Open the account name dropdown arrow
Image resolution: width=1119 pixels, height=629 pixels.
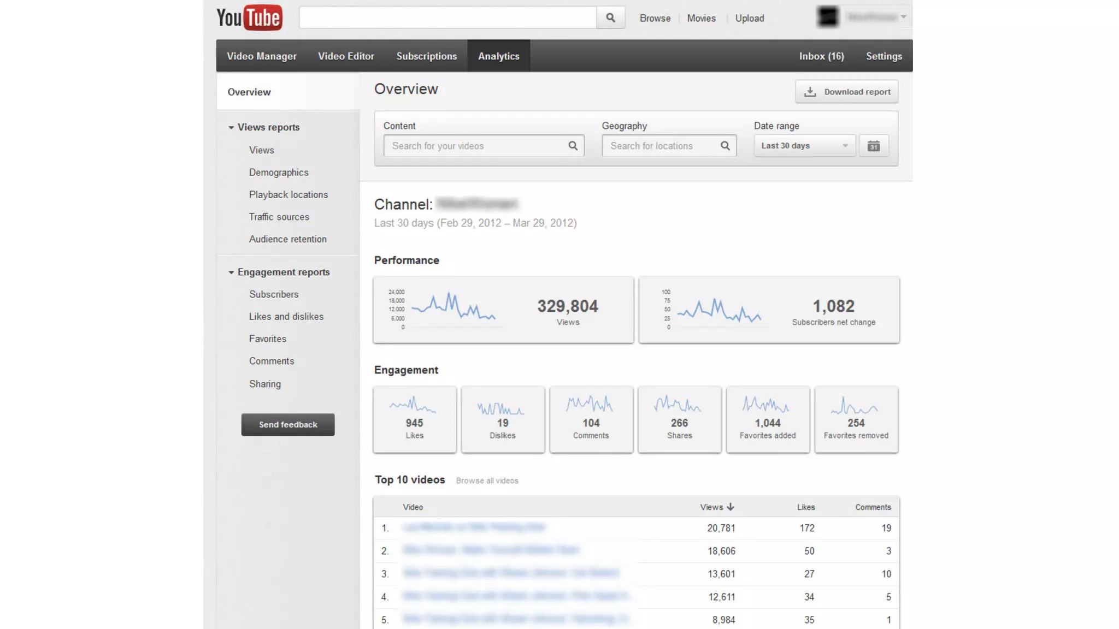pyautogui.click(x=904, y=17)
